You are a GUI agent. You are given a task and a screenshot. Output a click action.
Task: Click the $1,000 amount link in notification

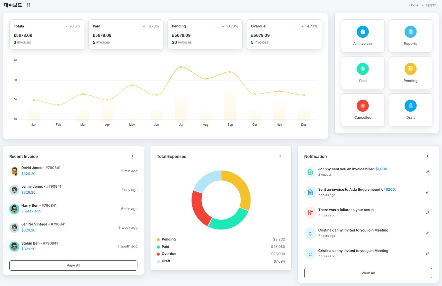381,169
